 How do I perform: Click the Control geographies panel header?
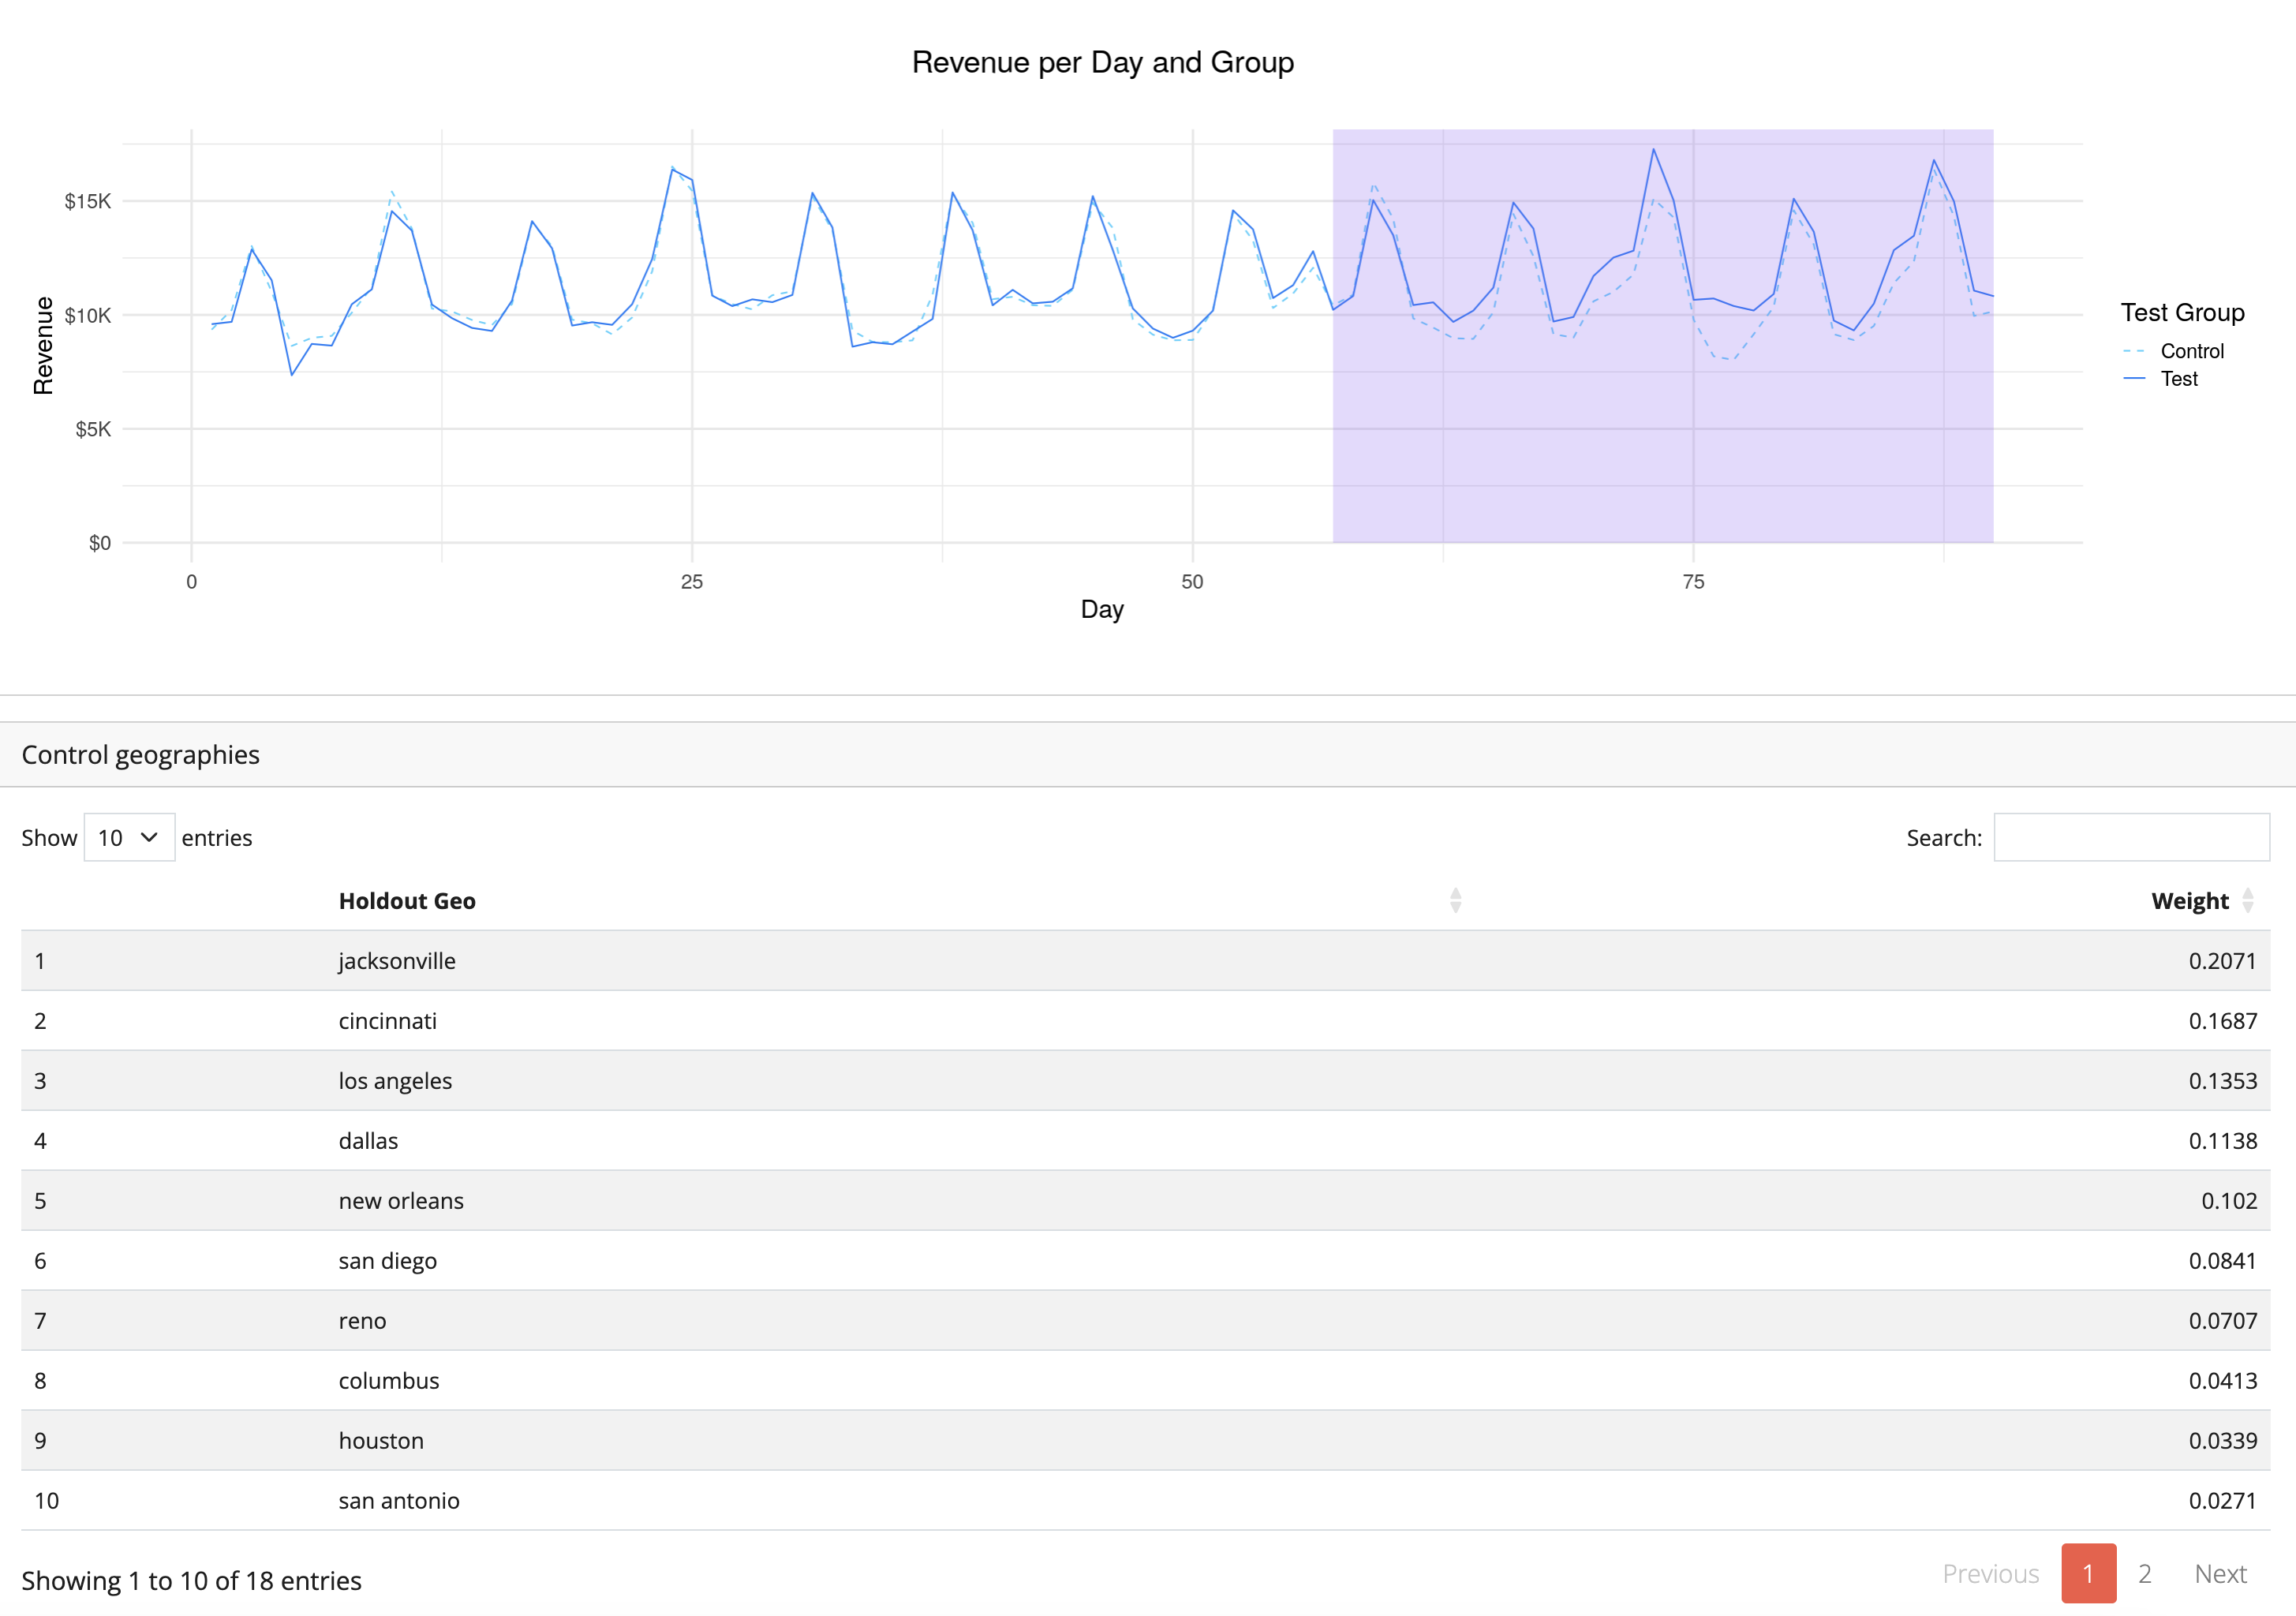click(x=1148, y=755)
